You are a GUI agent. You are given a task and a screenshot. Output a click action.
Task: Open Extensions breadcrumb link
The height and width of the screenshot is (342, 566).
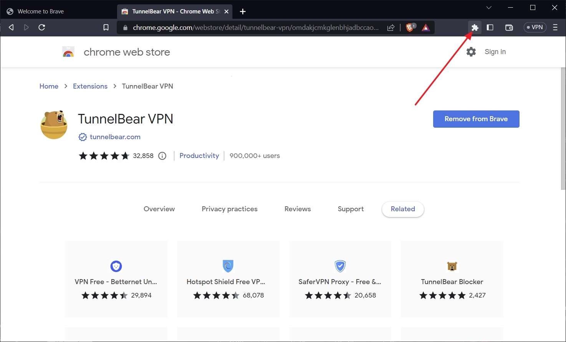[90, 86]
